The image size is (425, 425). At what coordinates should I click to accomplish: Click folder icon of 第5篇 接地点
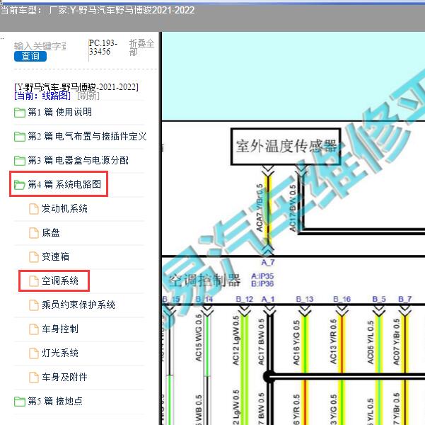click(x=20, y=402)
